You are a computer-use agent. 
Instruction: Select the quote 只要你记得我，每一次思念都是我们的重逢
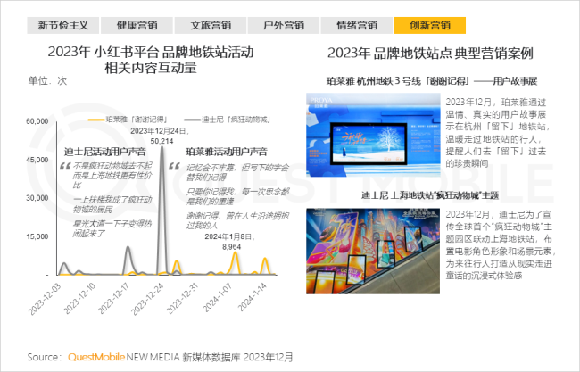[237, 196]
